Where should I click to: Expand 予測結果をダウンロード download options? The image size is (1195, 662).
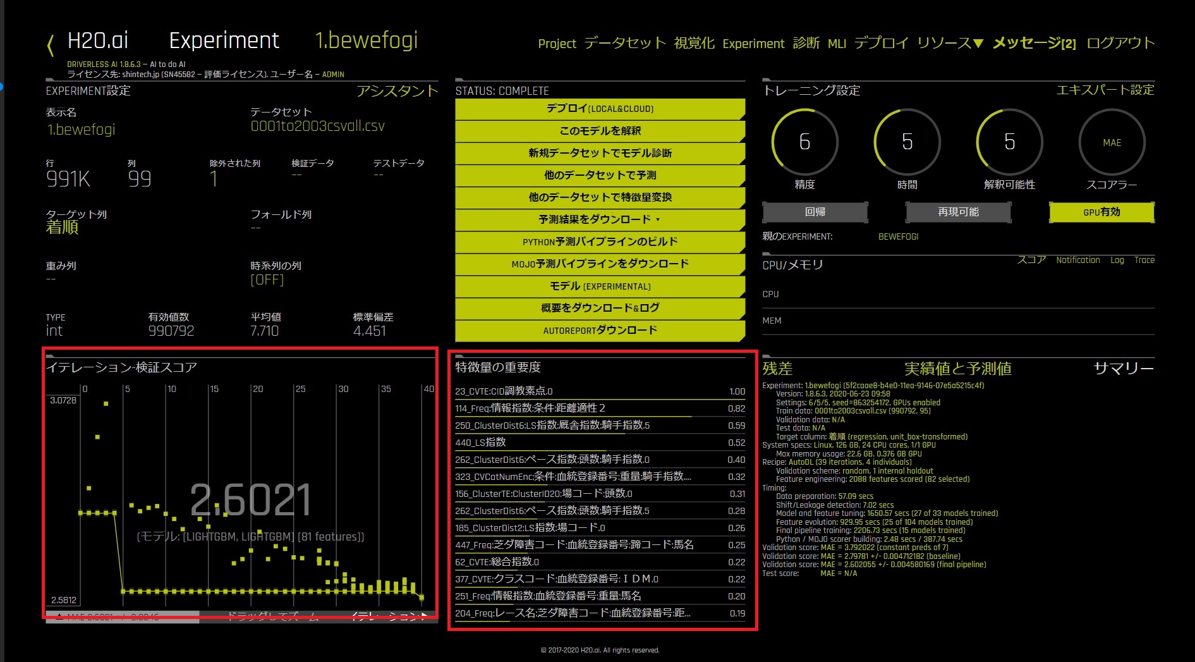point(599,219)
